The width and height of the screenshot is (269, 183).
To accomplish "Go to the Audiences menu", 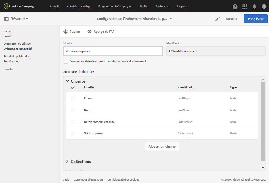I will tap(162, 6).
